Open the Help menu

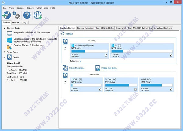52,8
